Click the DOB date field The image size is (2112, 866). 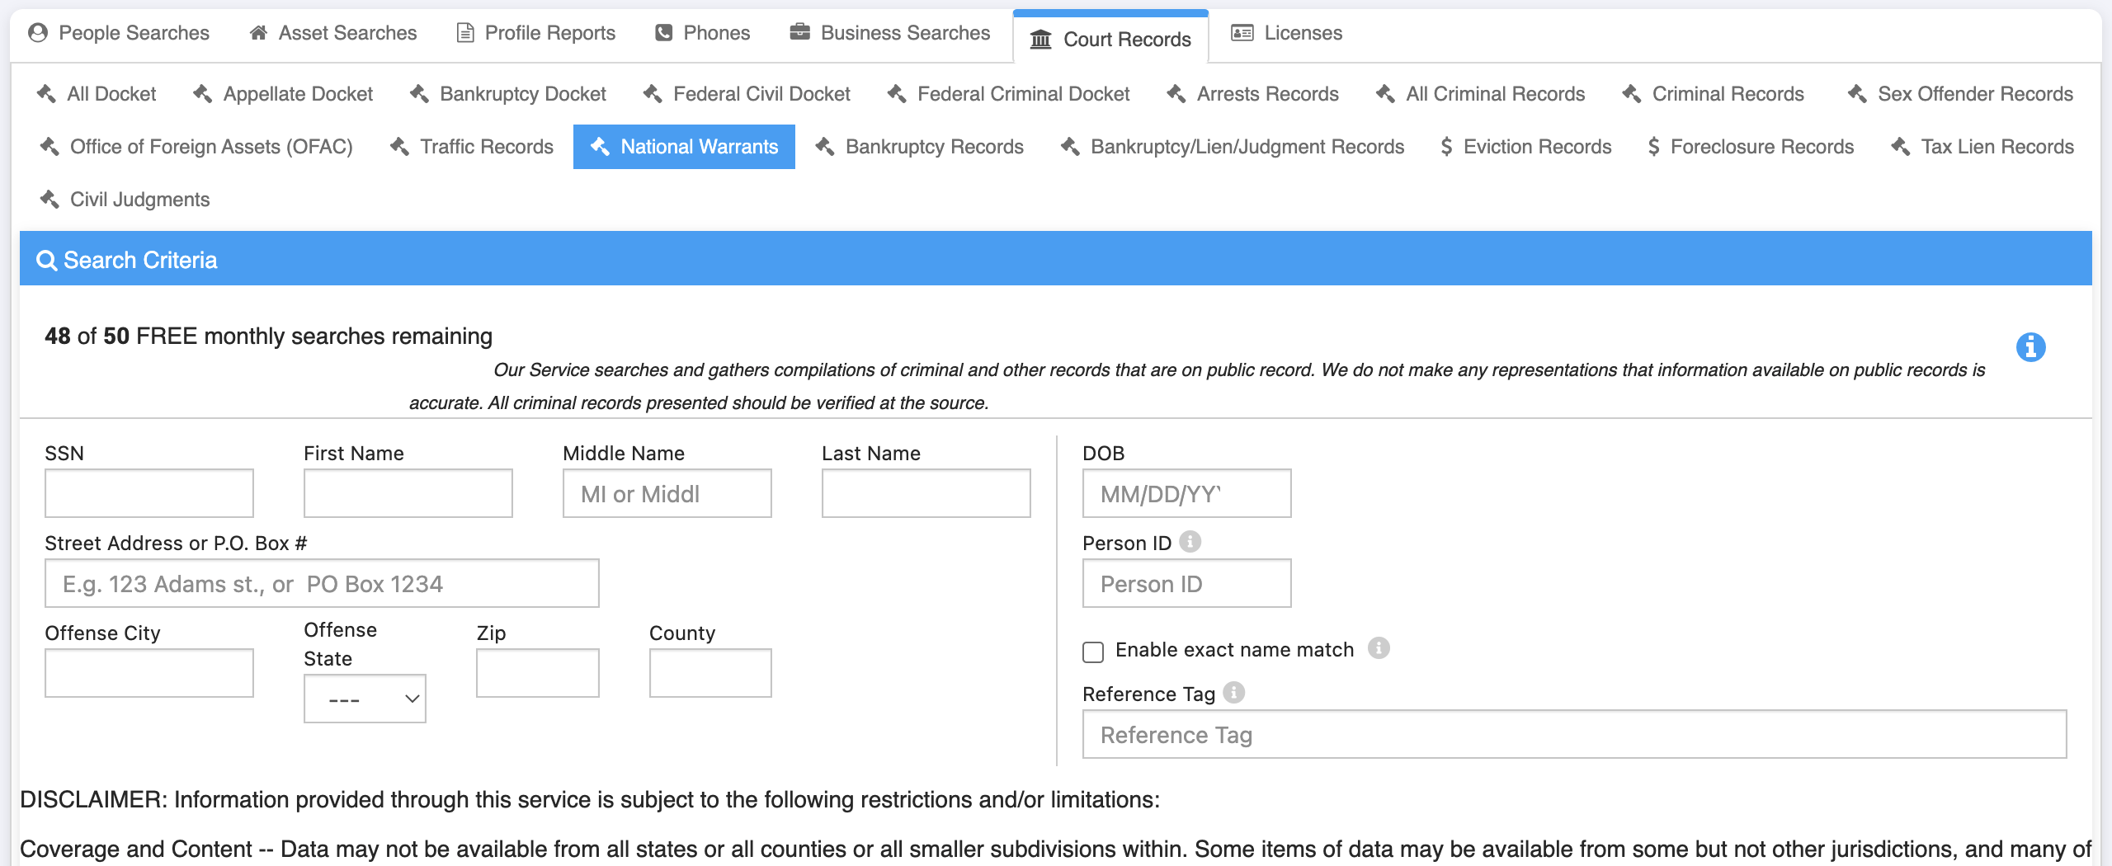(1186, 493)
